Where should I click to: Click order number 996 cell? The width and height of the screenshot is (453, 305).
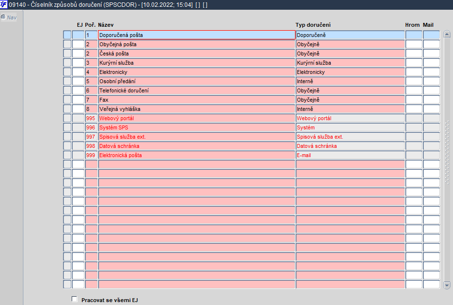point(91,127)
